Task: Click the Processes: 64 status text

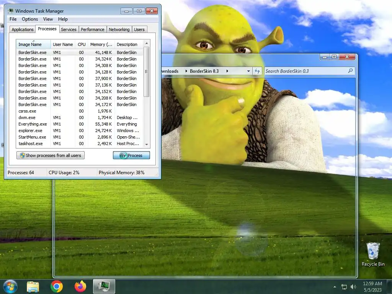Action: pos(21,173)
